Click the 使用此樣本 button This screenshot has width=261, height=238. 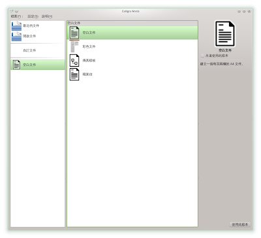tap(240, 224)
